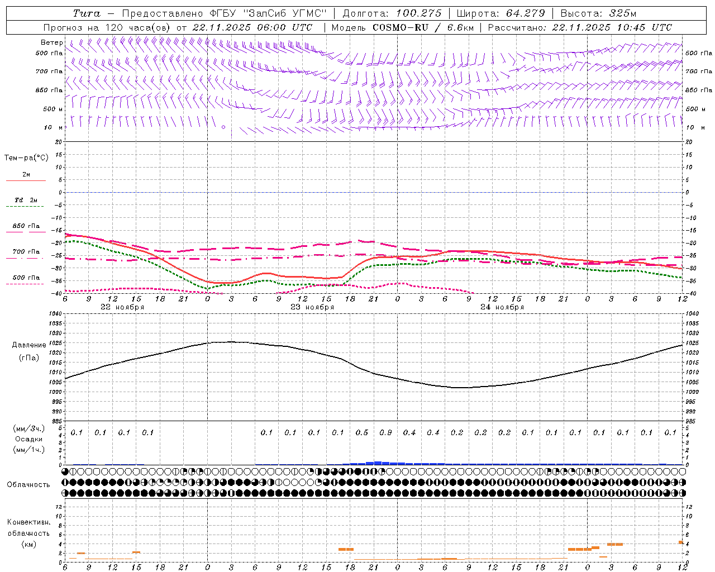Click the "23 ноября" date label
This screenshot has width=715, height=572.
pos(312,307)
